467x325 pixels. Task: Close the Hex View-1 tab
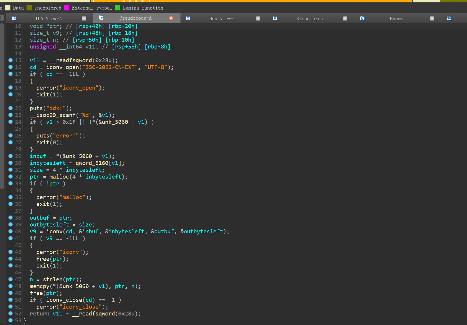coord(258,18)
